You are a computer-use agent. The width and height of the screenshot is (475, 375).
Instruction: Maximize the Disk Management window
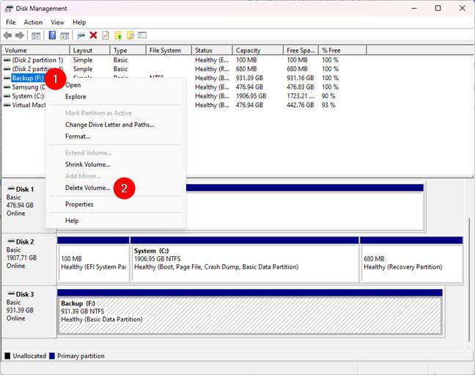pos(438,8)
